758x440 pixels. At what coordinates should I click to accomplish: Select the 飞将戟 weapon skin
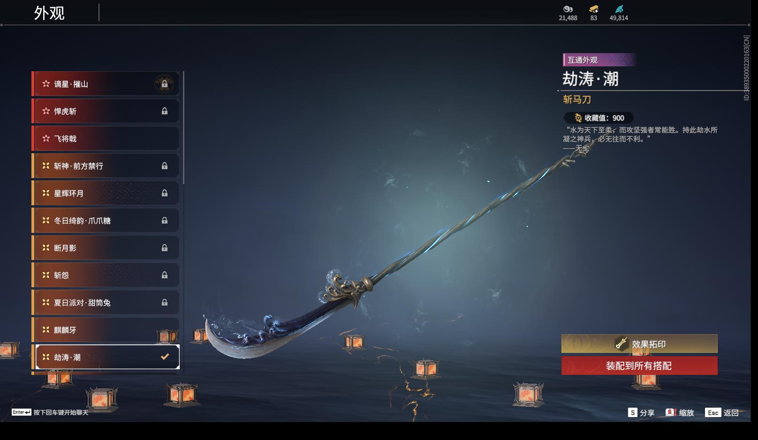[106, 138]
